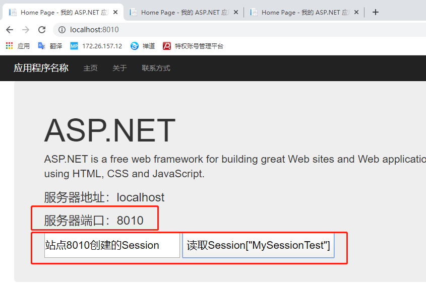The width and height of the screenshot is (426, 283).
Task: Open the 应用 apps bookmark
Action: pyautogui.click(x=18, y=46)
